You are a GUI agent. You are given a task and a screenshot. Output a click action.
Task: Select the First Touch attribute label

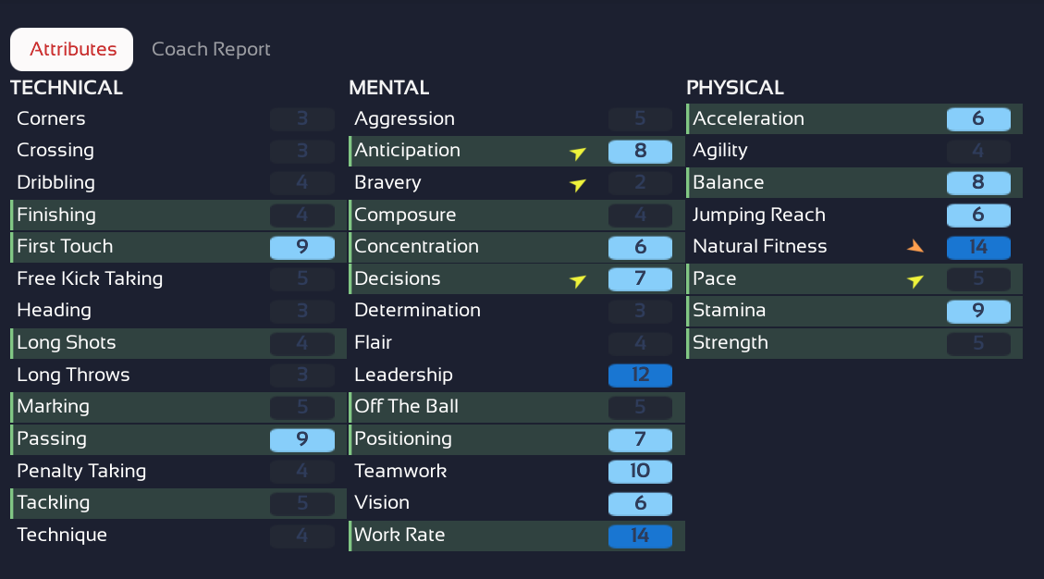click(65, 246)
